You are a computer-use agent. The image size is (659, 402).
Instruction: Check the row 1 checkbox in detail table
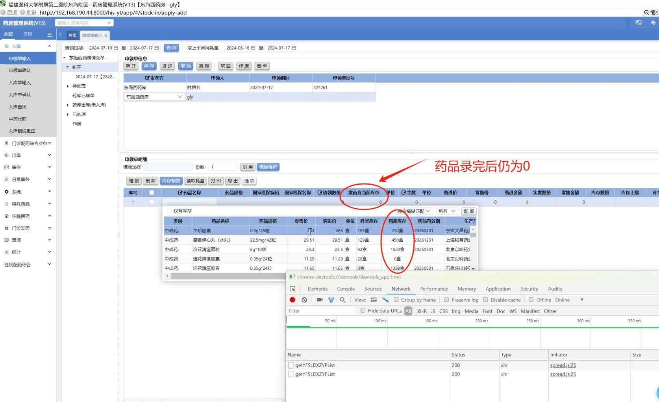(152, 202)
